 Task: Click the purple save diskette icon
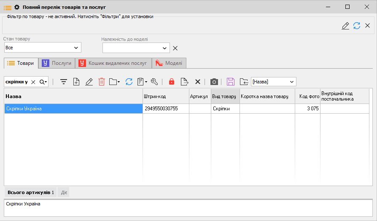tap(230, 82)
